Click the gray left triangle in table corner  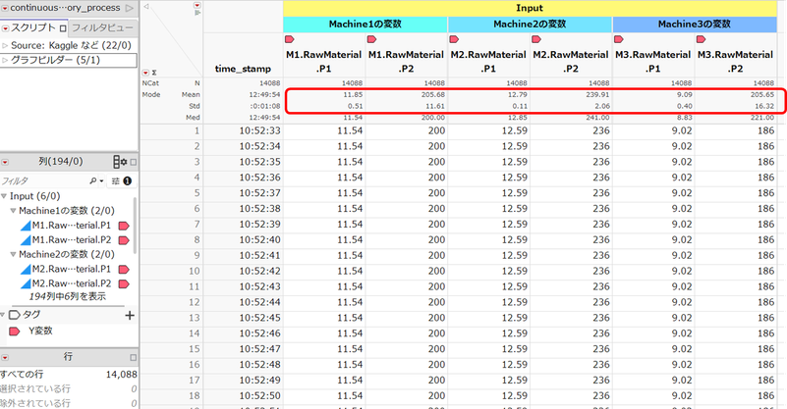coord(146,6)
